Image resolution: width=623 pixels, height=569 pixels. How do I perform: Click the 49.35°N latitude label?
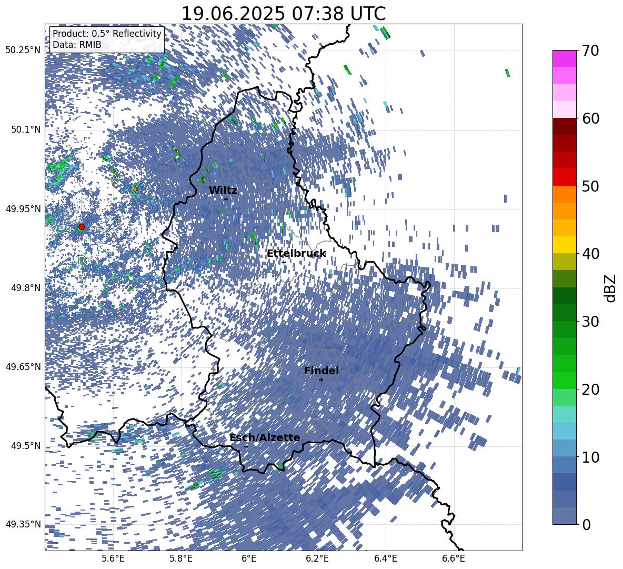(23, 524)
